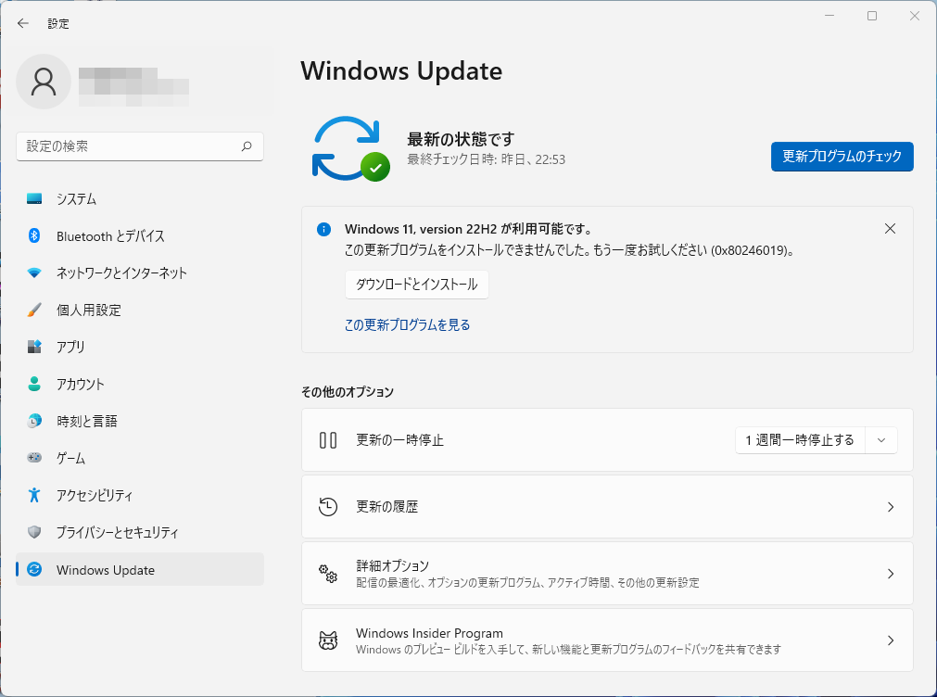Go to 個人用設定 category
Image resolution: width=937 pixels, height=697 pixels.
click(140, 310)
